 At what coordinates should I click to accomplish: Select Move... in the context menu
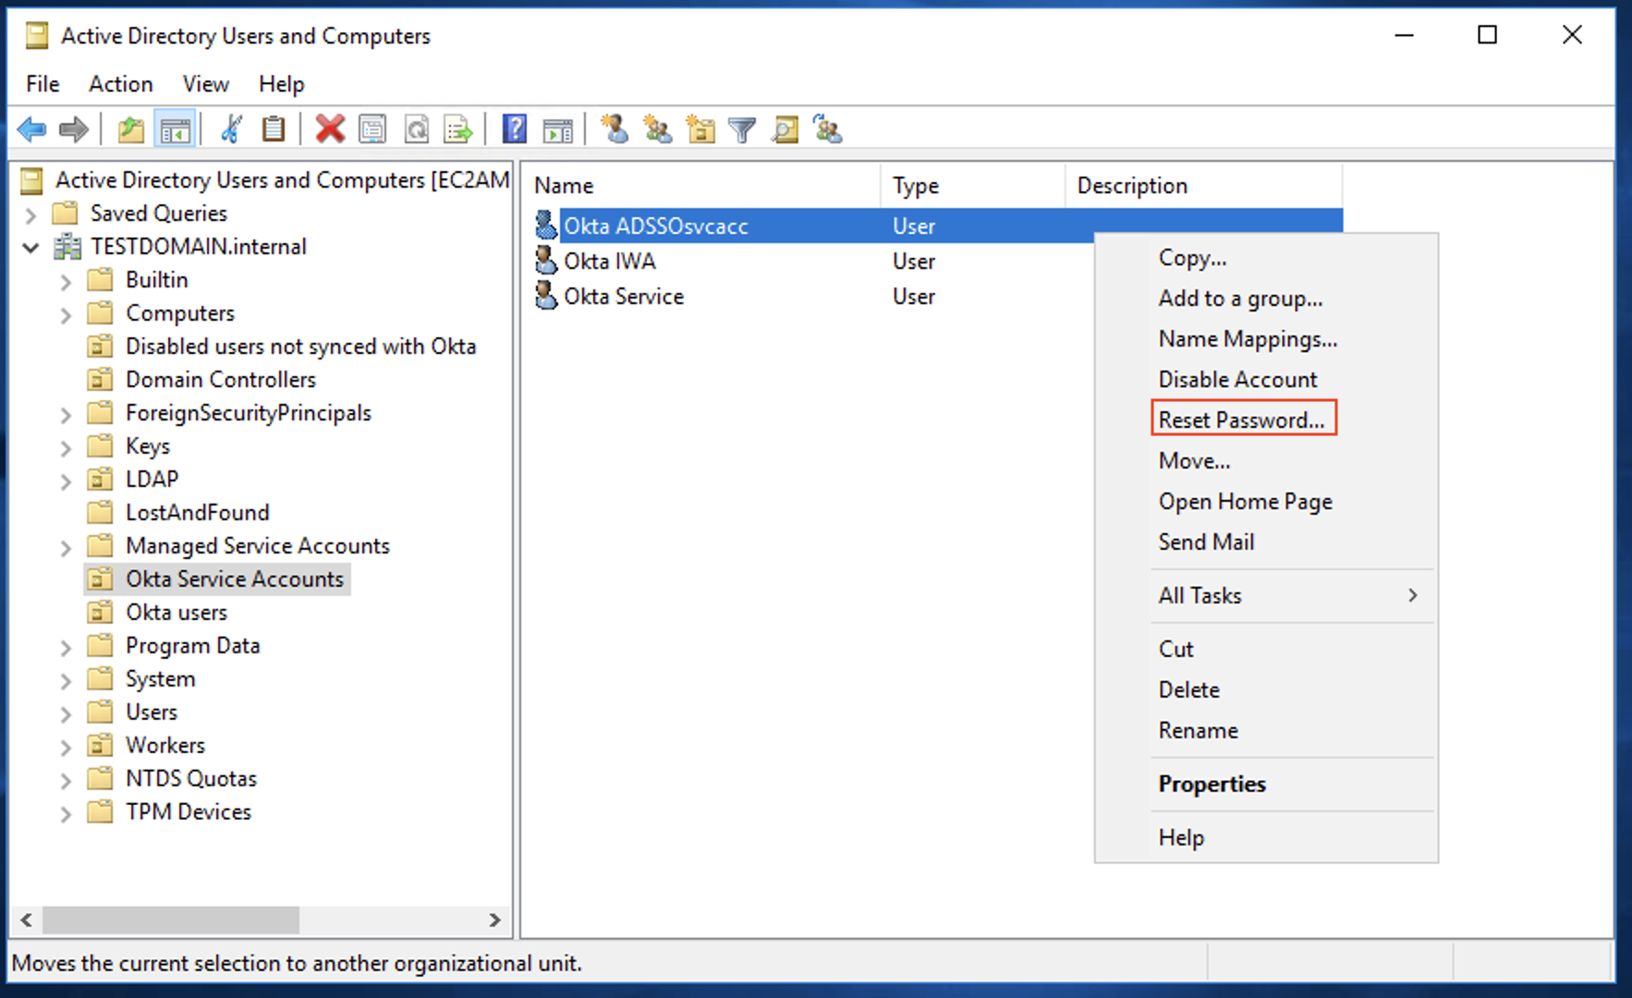tap(1194, 460)
